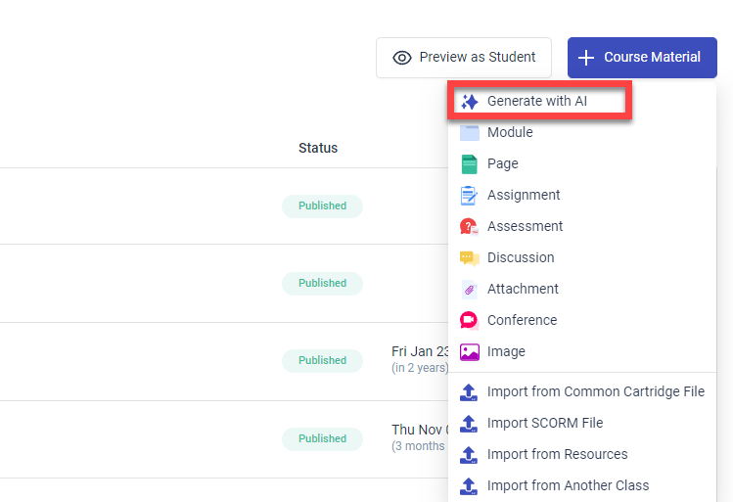Click the Status column header

318,148
